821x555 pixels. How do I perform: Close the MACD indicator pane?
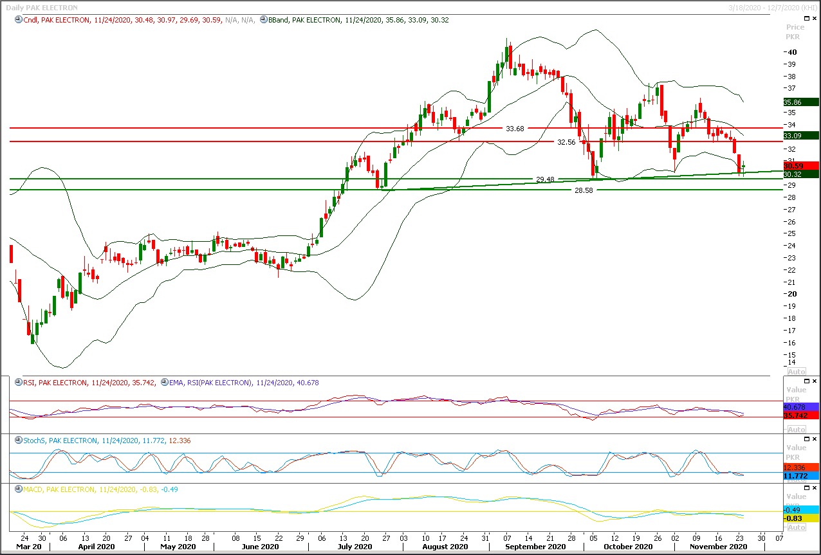815,489
